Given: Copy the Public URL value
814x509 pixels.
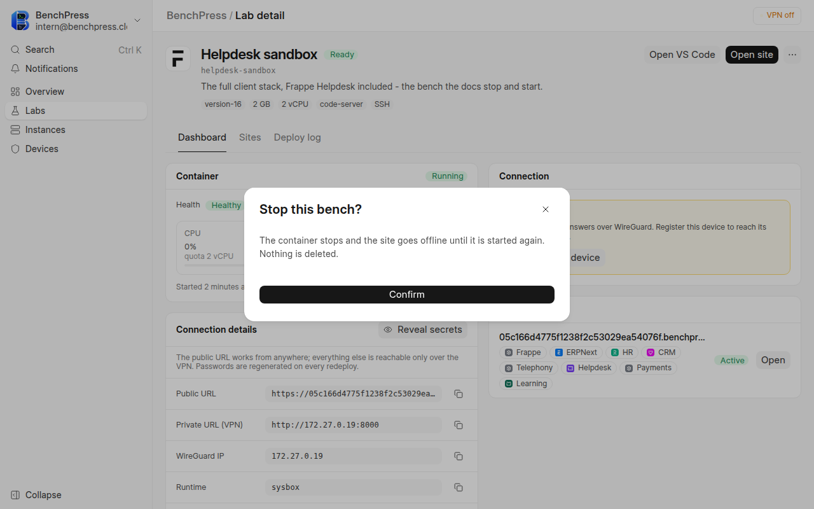Looking at the screenshot, I should (x=459, y=394).
